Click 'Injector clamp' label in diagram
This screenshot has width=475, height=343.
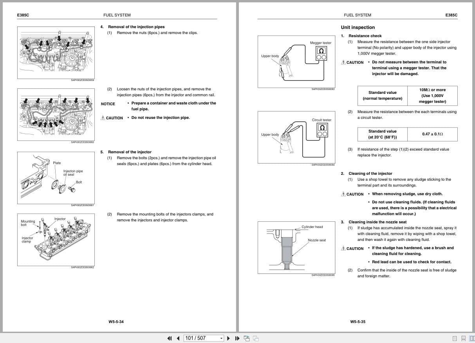(27, 240)
